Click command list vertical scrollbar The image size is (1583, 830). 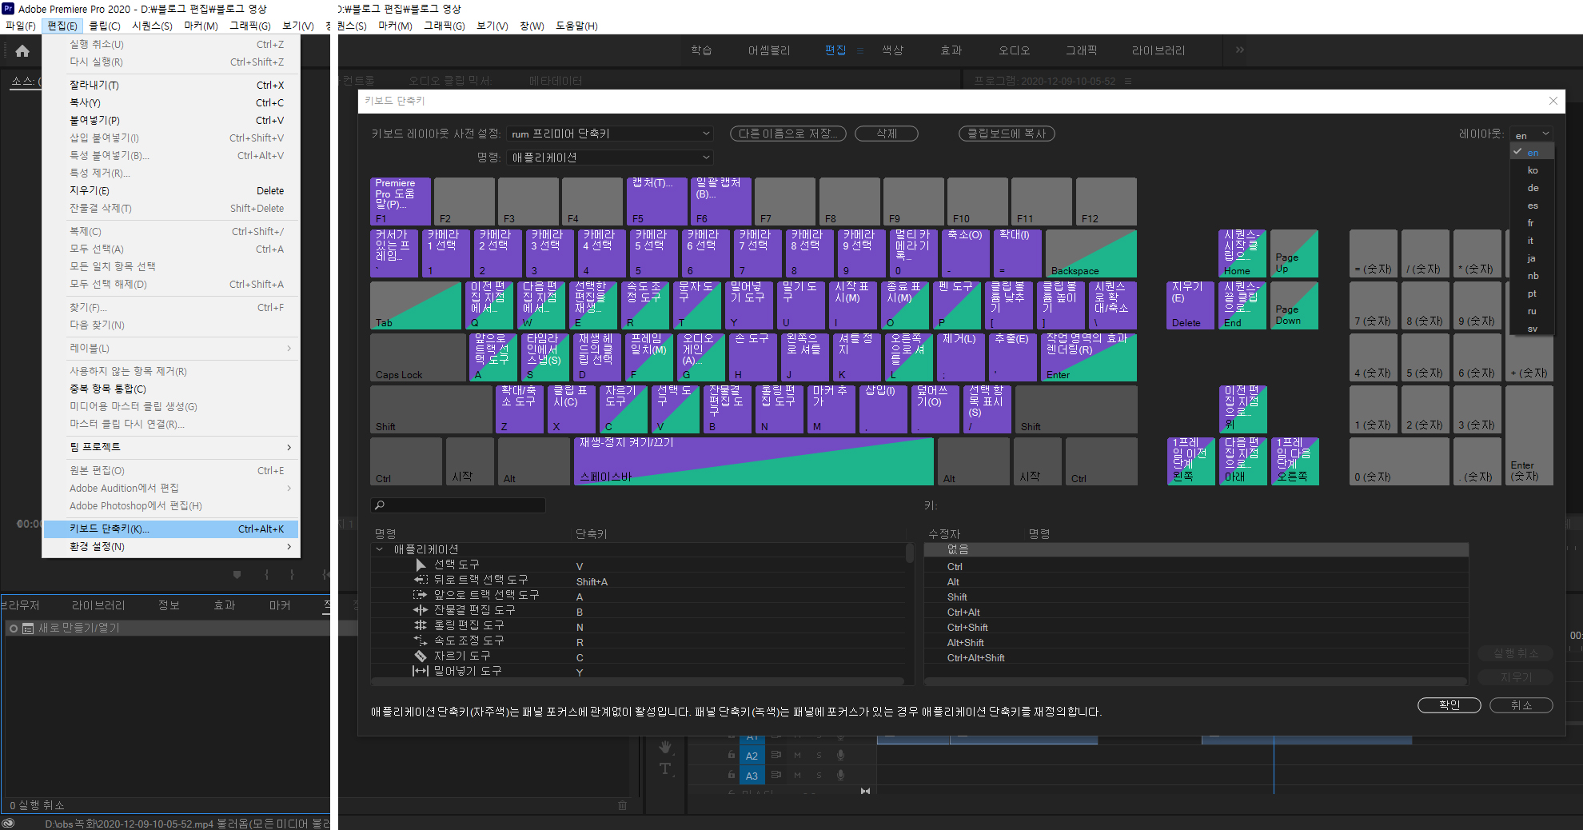point(910,552)
